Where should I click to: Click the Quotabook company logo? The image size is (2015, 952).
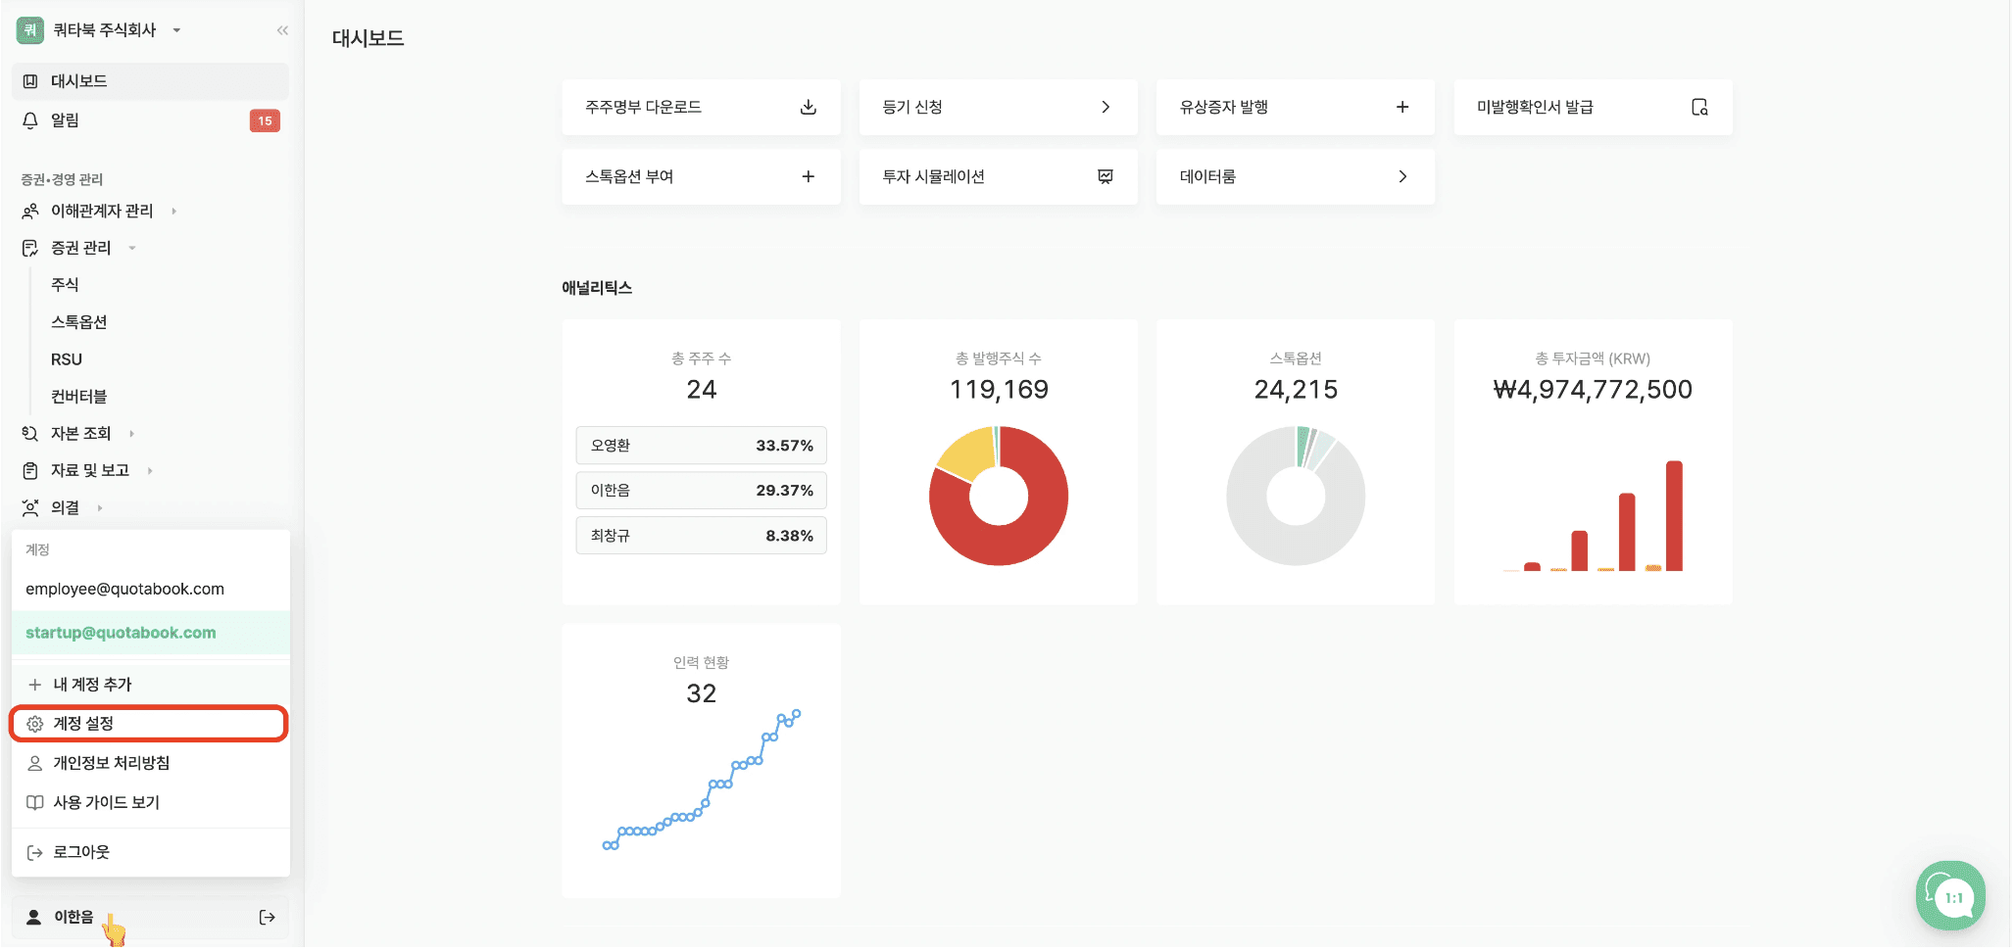tap(29, 29)
